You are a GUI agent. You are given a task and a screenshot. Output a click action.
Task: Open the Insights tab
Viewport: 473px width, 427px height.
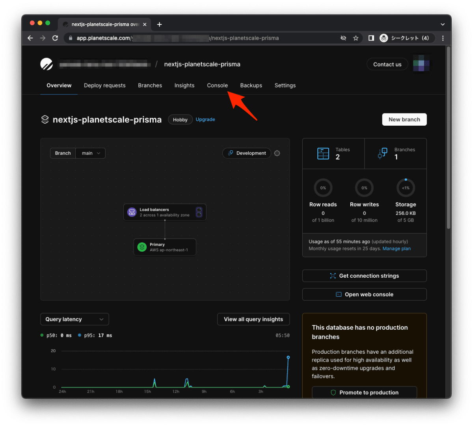[184, 85]
